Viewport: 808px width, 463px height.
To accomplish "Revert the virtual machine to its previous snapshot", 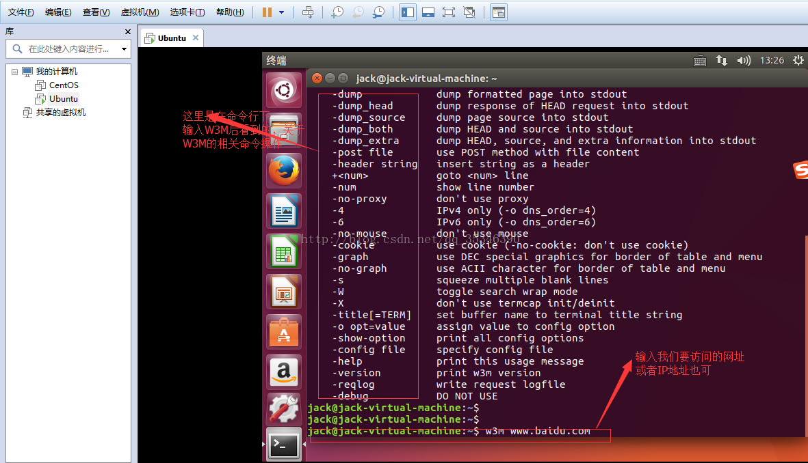I will pos(358,12).
